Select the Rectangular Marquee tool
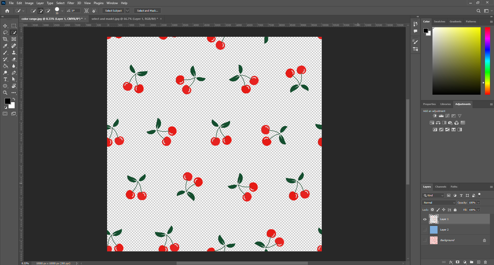Viewport: 494px width, 265px height. click(14, 26)
